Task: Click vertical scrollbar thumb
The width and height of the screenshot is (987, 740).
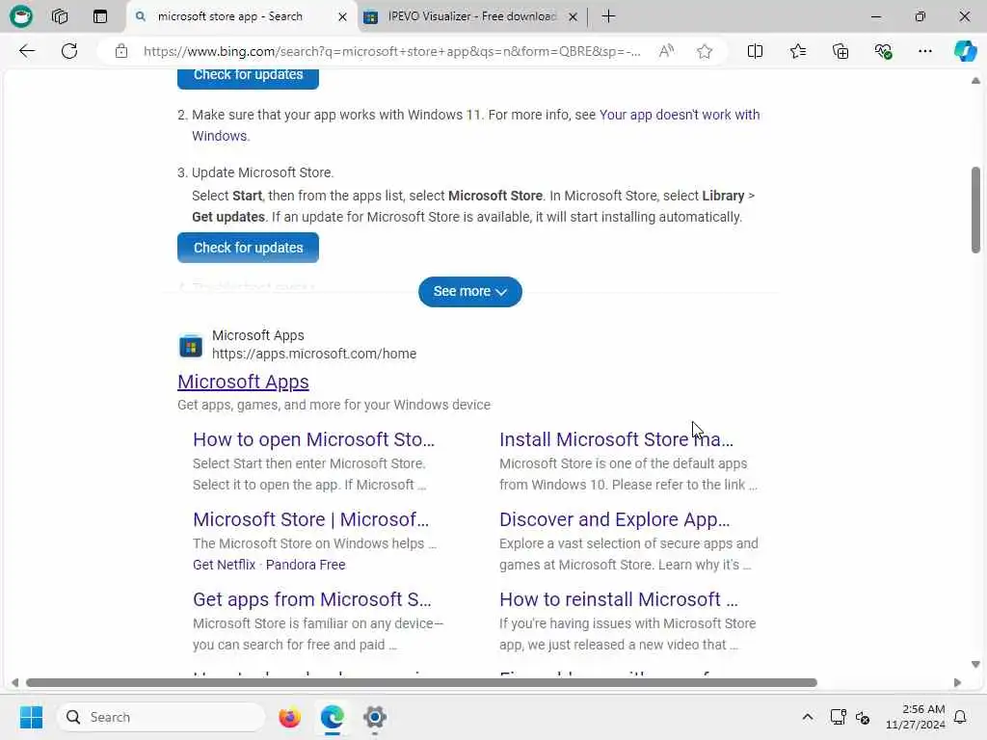Action: [975, 210]
